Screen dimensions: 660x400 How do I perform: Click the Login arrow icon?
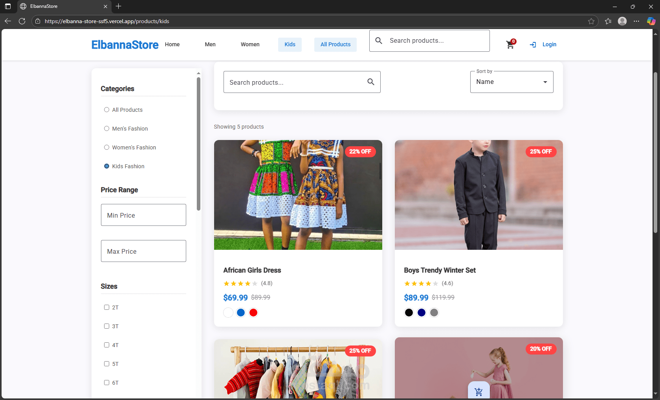tap(533, 45)
